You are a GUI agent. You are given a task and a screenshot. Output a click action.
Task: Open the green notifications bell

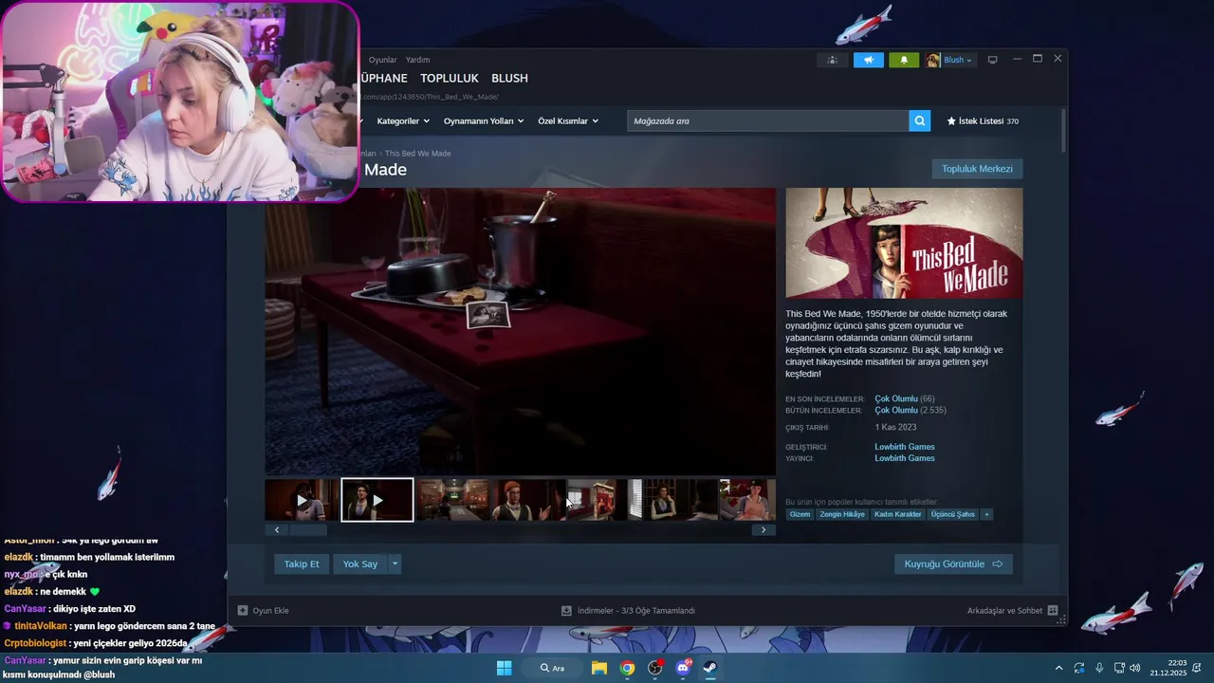[904, 60]
